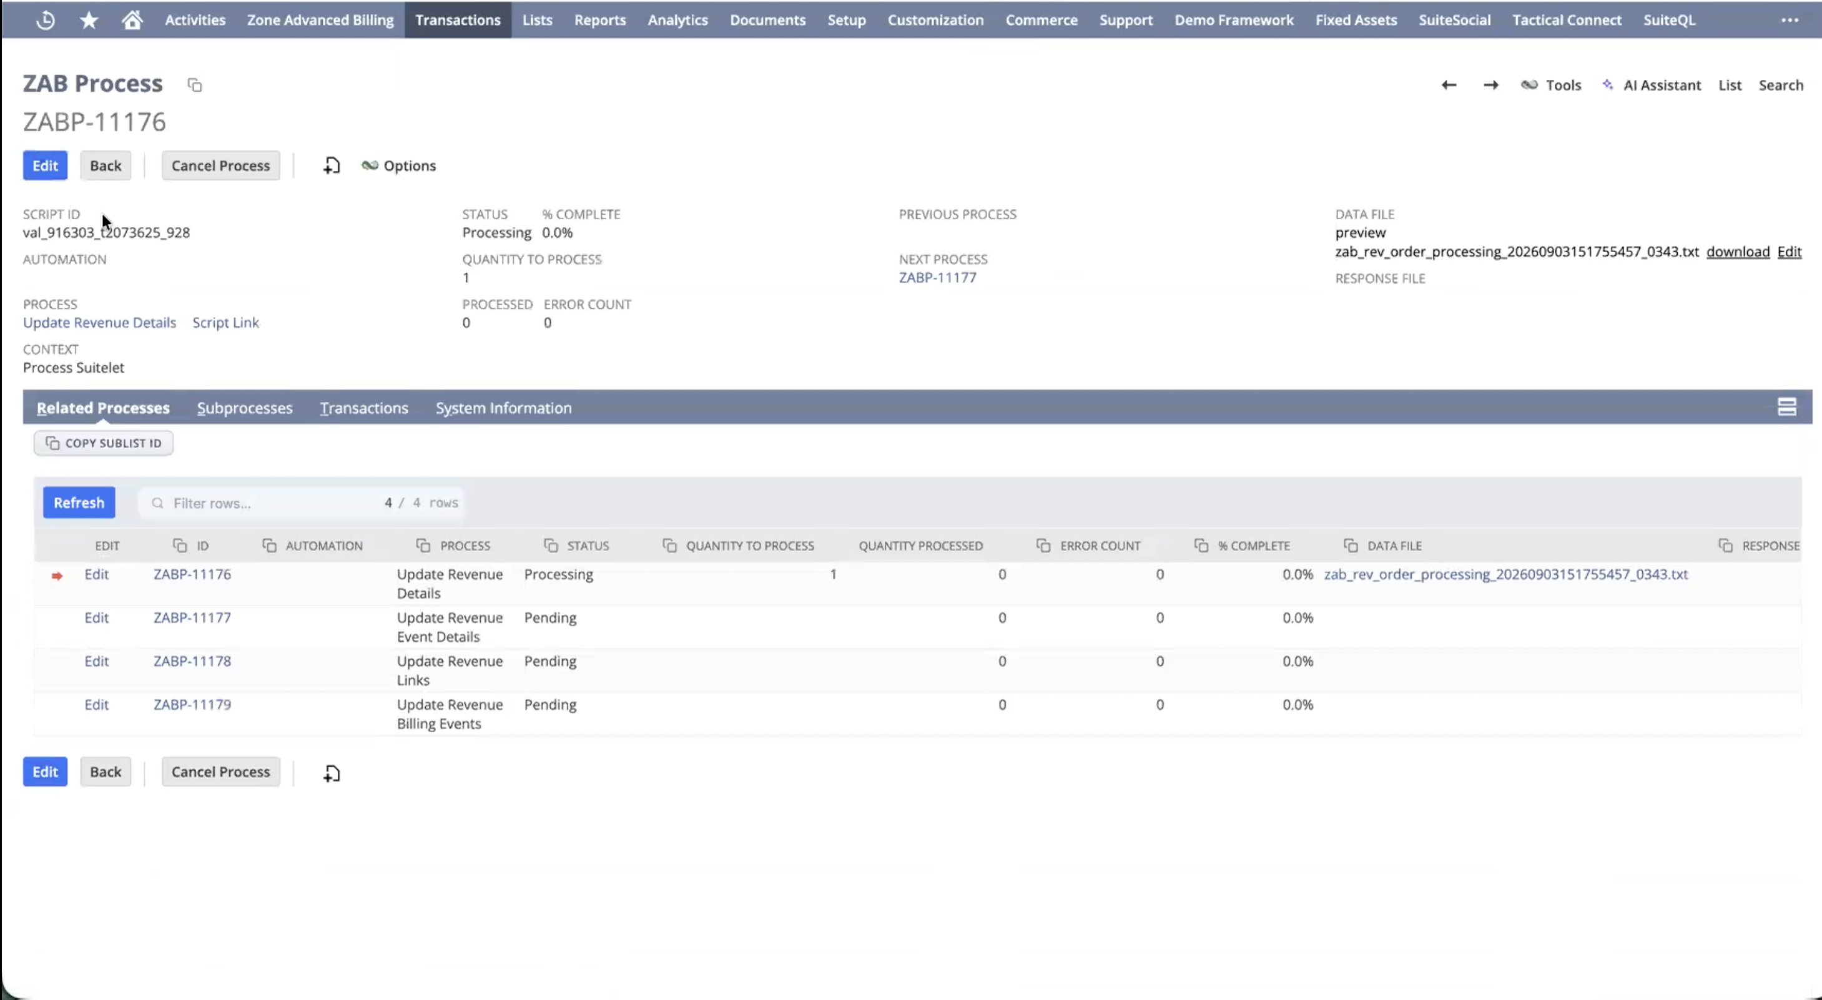
Task: Copy the AUTOMATION column header icon
Action: pyautogui.click(x=270, y=546)
